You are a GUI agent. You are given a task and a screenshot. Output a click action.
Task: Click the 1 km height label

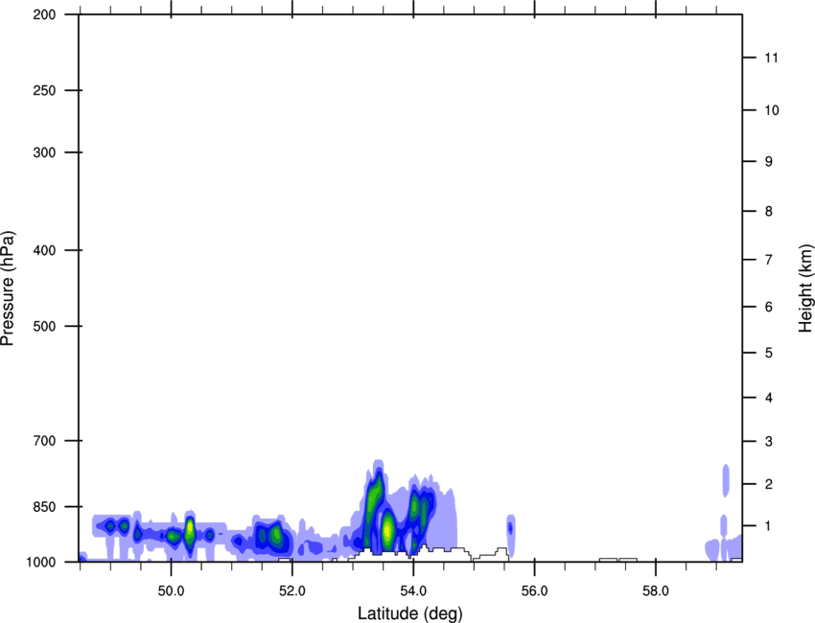(769, 526)
